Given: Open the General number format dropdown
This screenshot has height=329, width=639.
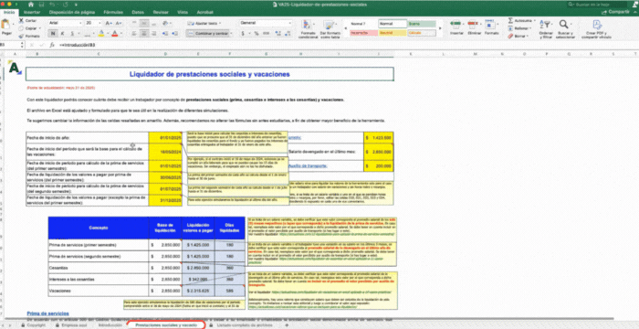Looking at the screenshot, I should pos(289,23).
